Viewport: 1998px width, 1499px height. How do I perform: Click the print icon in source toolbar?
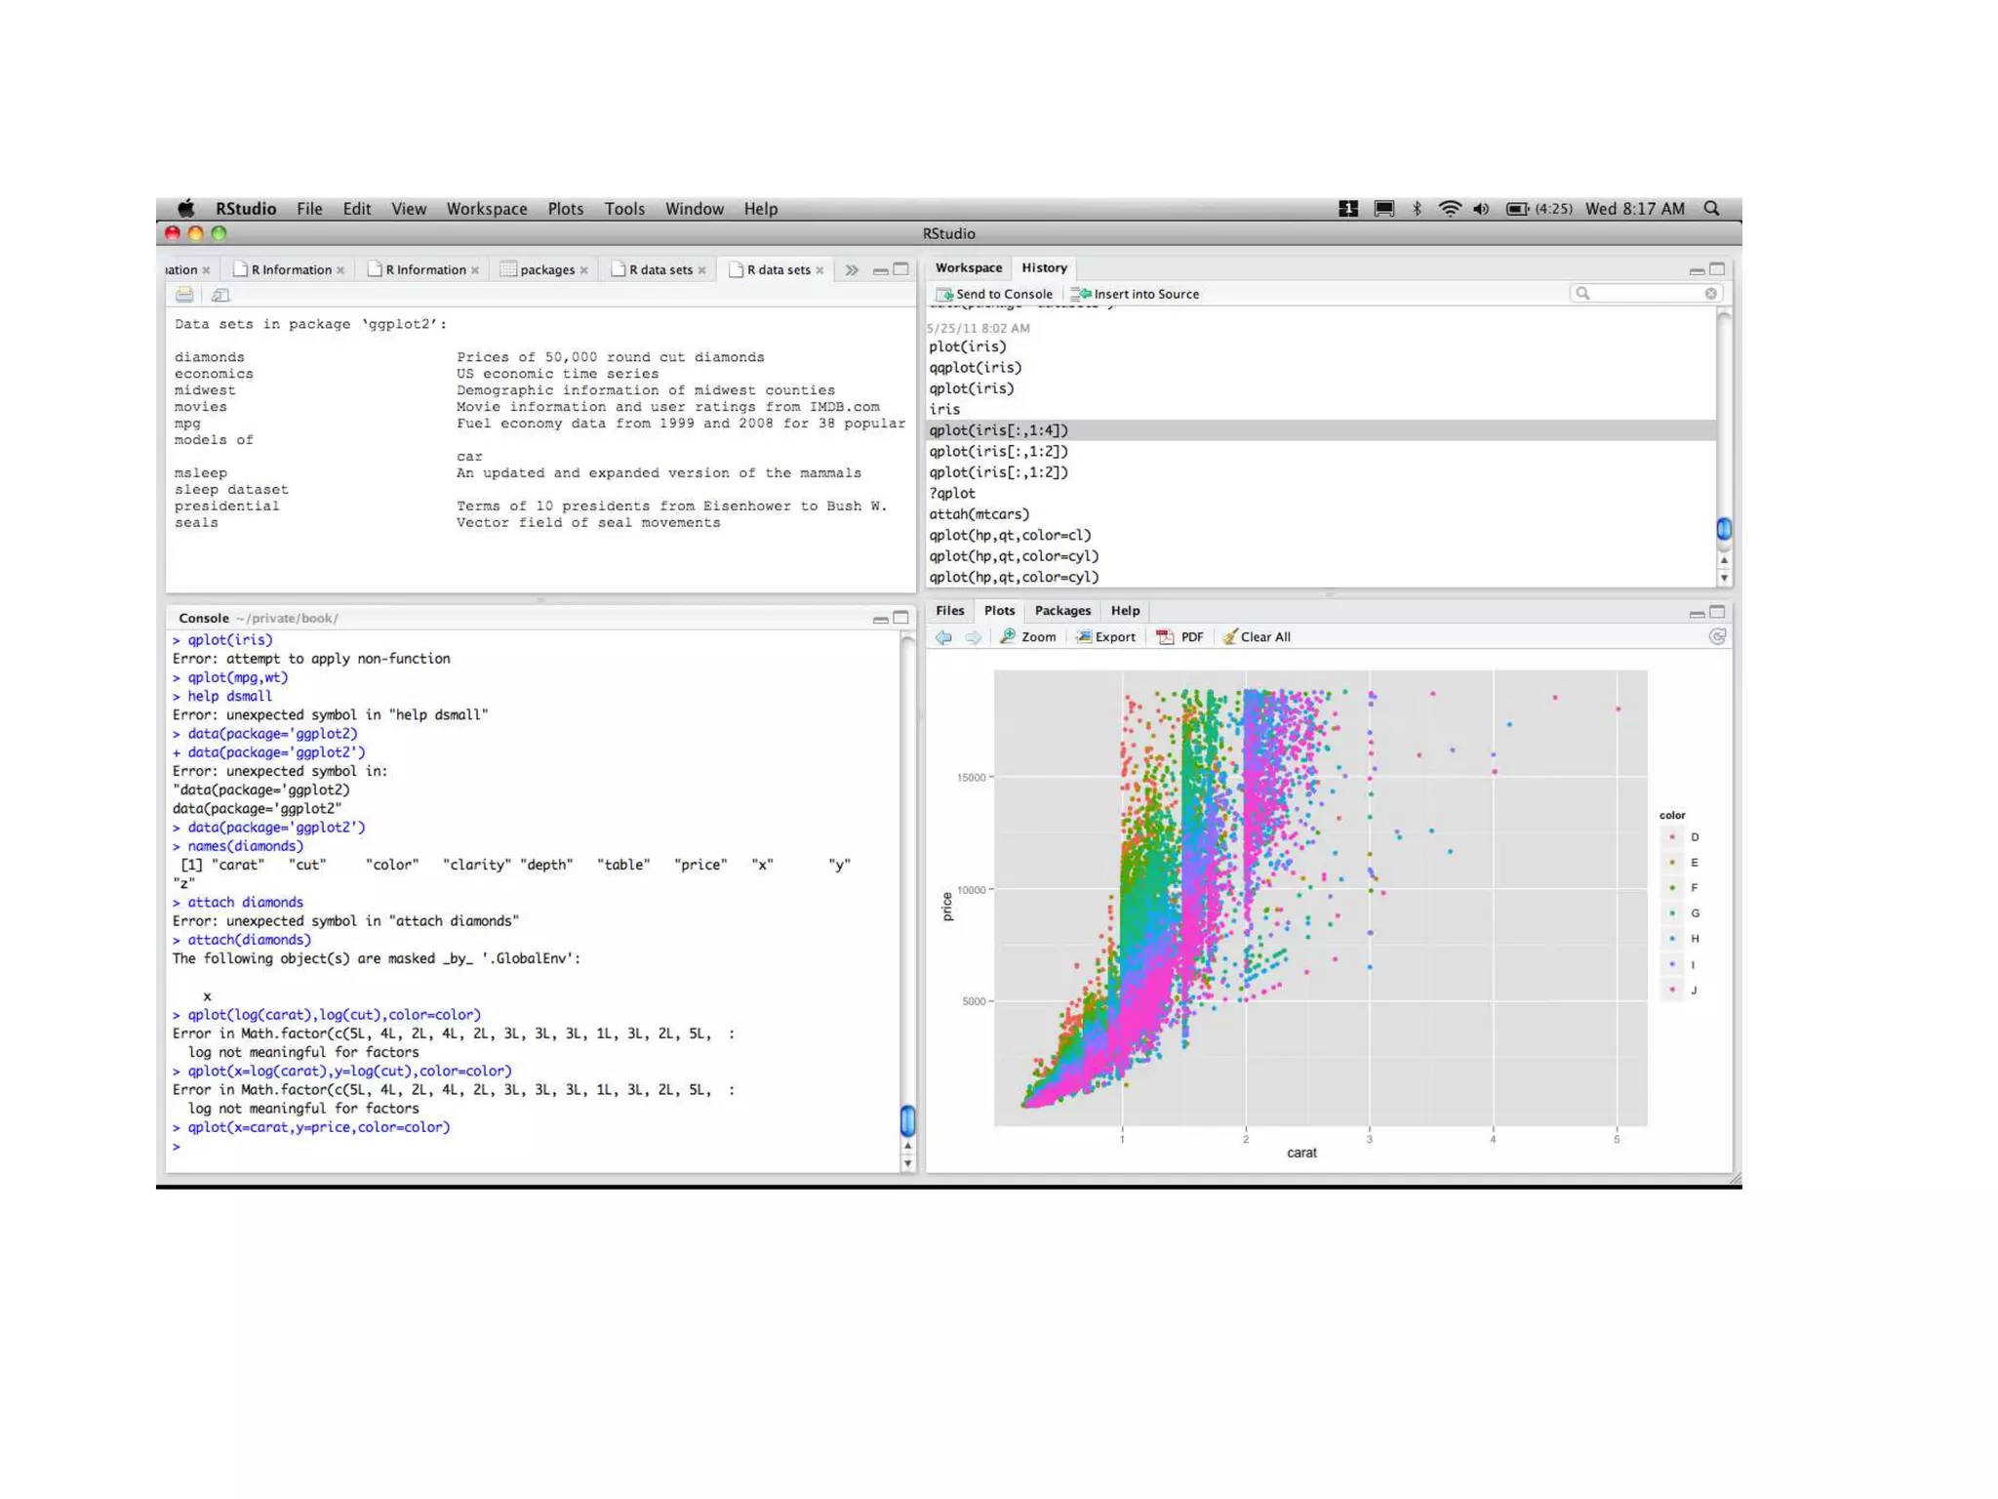click(184, 295)
